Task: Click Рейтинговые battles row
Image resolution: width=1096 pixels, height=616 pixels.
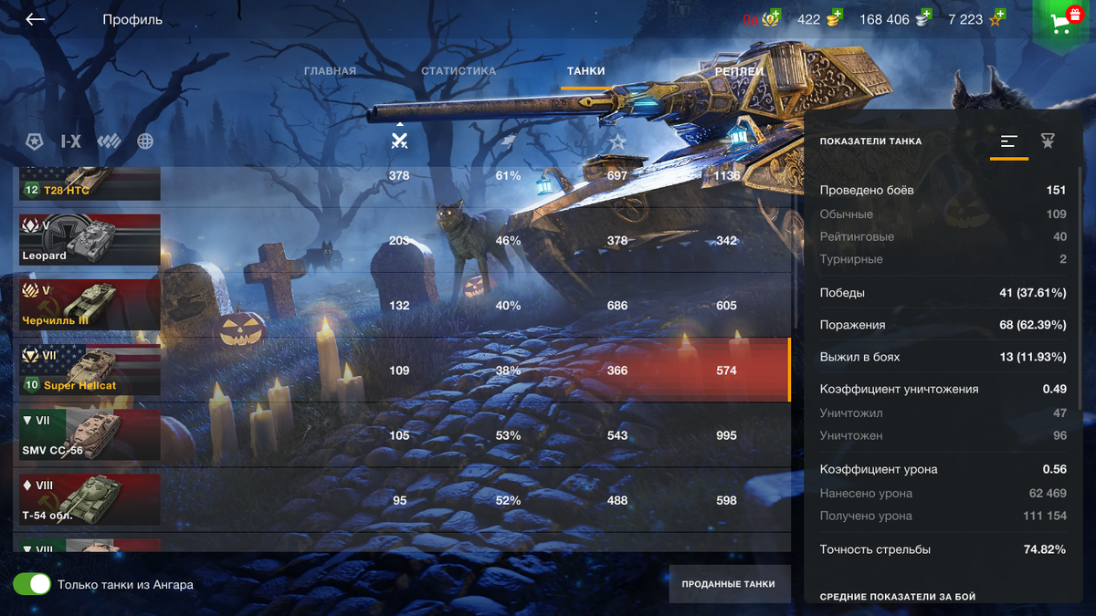Action: [x=943, y=236]
